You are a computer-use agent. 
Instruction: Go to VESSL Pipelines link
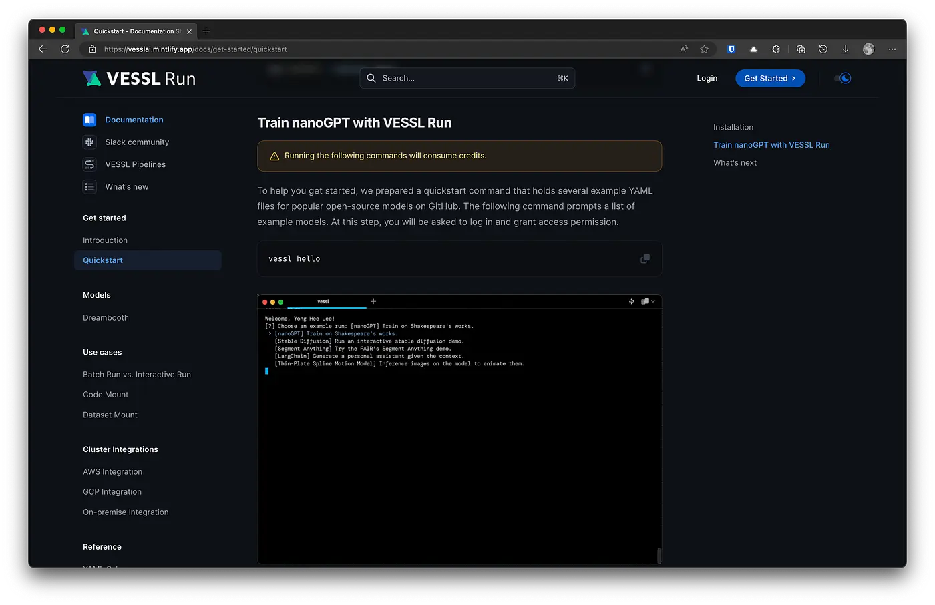[x=136, y=164]
